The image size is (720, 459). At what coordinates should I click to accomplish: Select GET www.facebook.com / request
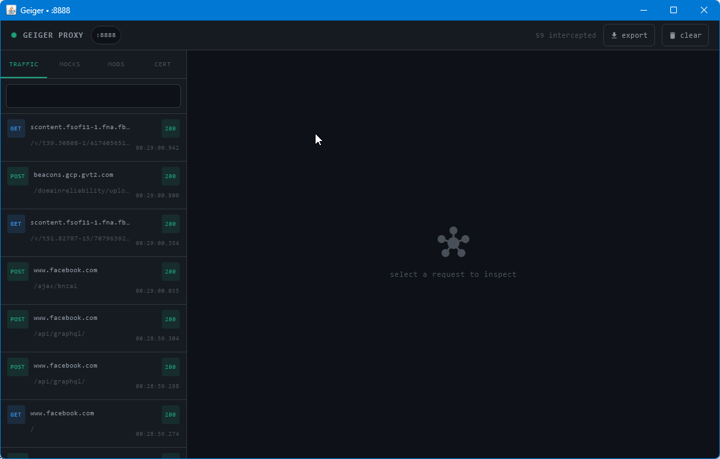click(93, 424)
